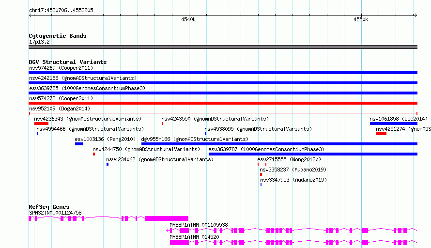The image size is (431, 248).
Task: Click the dgv955n166 long blue variant bar
Action: 279,144
